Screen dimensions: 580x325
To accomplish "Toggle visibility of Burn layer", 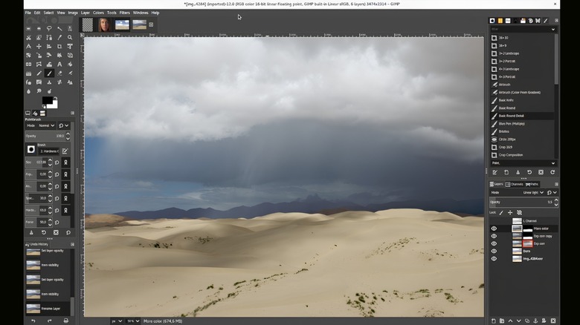I will pos(494,251).
